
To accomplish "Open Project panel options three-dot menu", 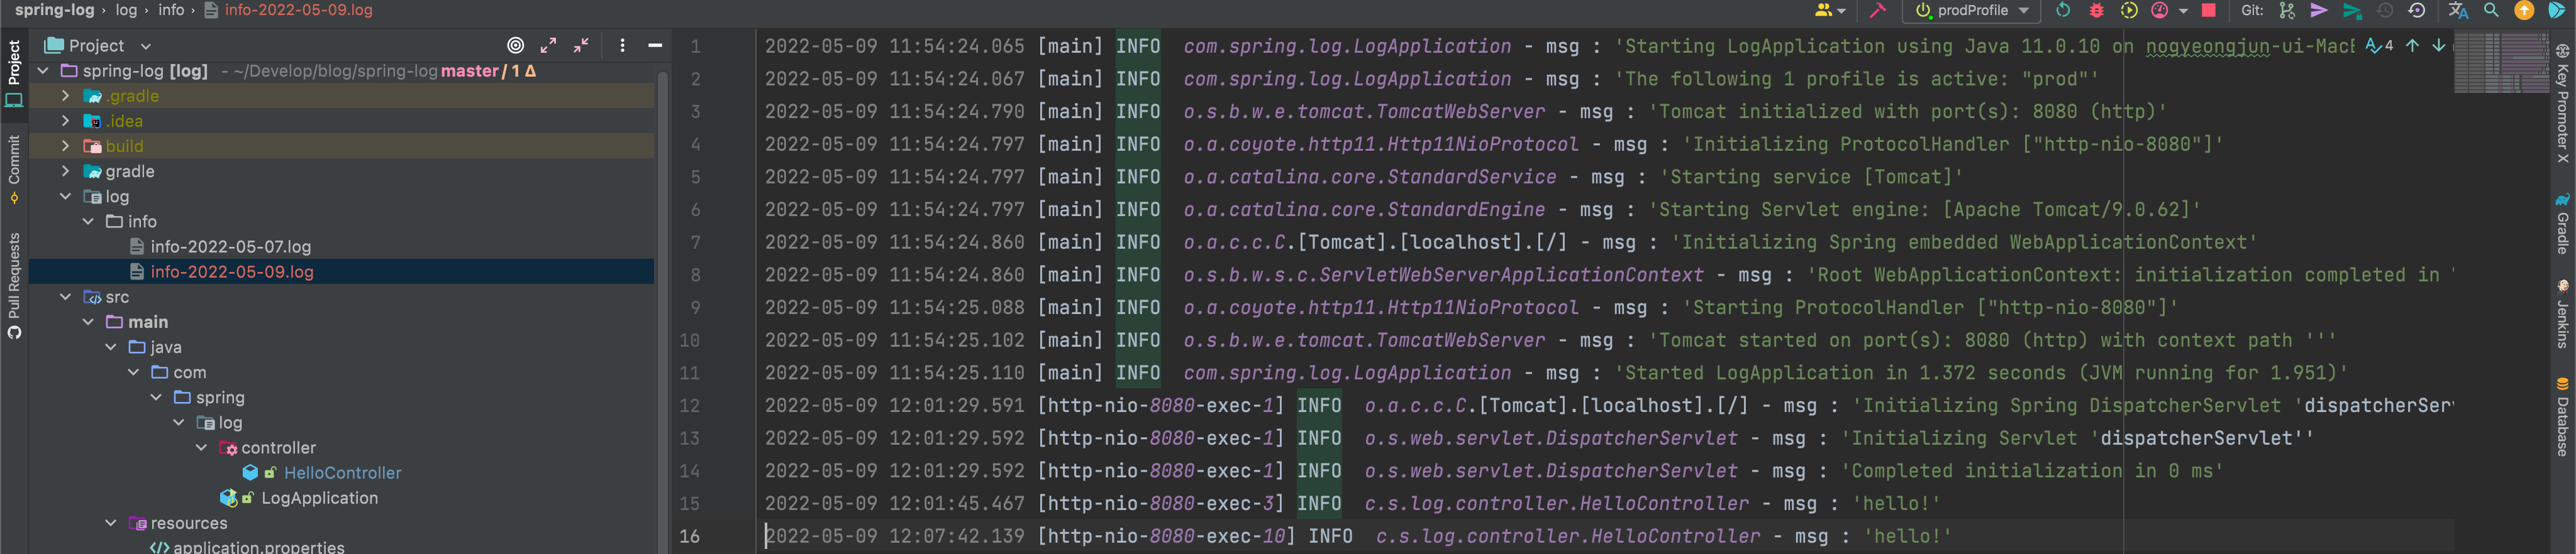I will click(x=622, y=45).
